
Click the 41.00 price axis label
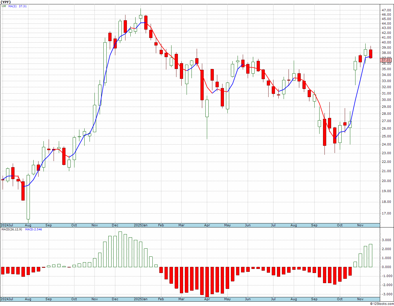(386, 37)
